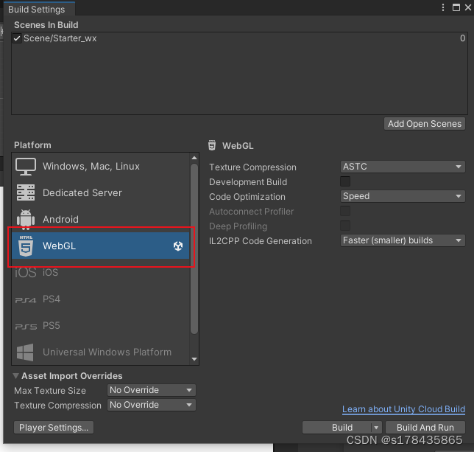This screenshot has width=474, height=452.
Task: Open the IL2CPP Code Generation dropdown
Action: point(403,240)
